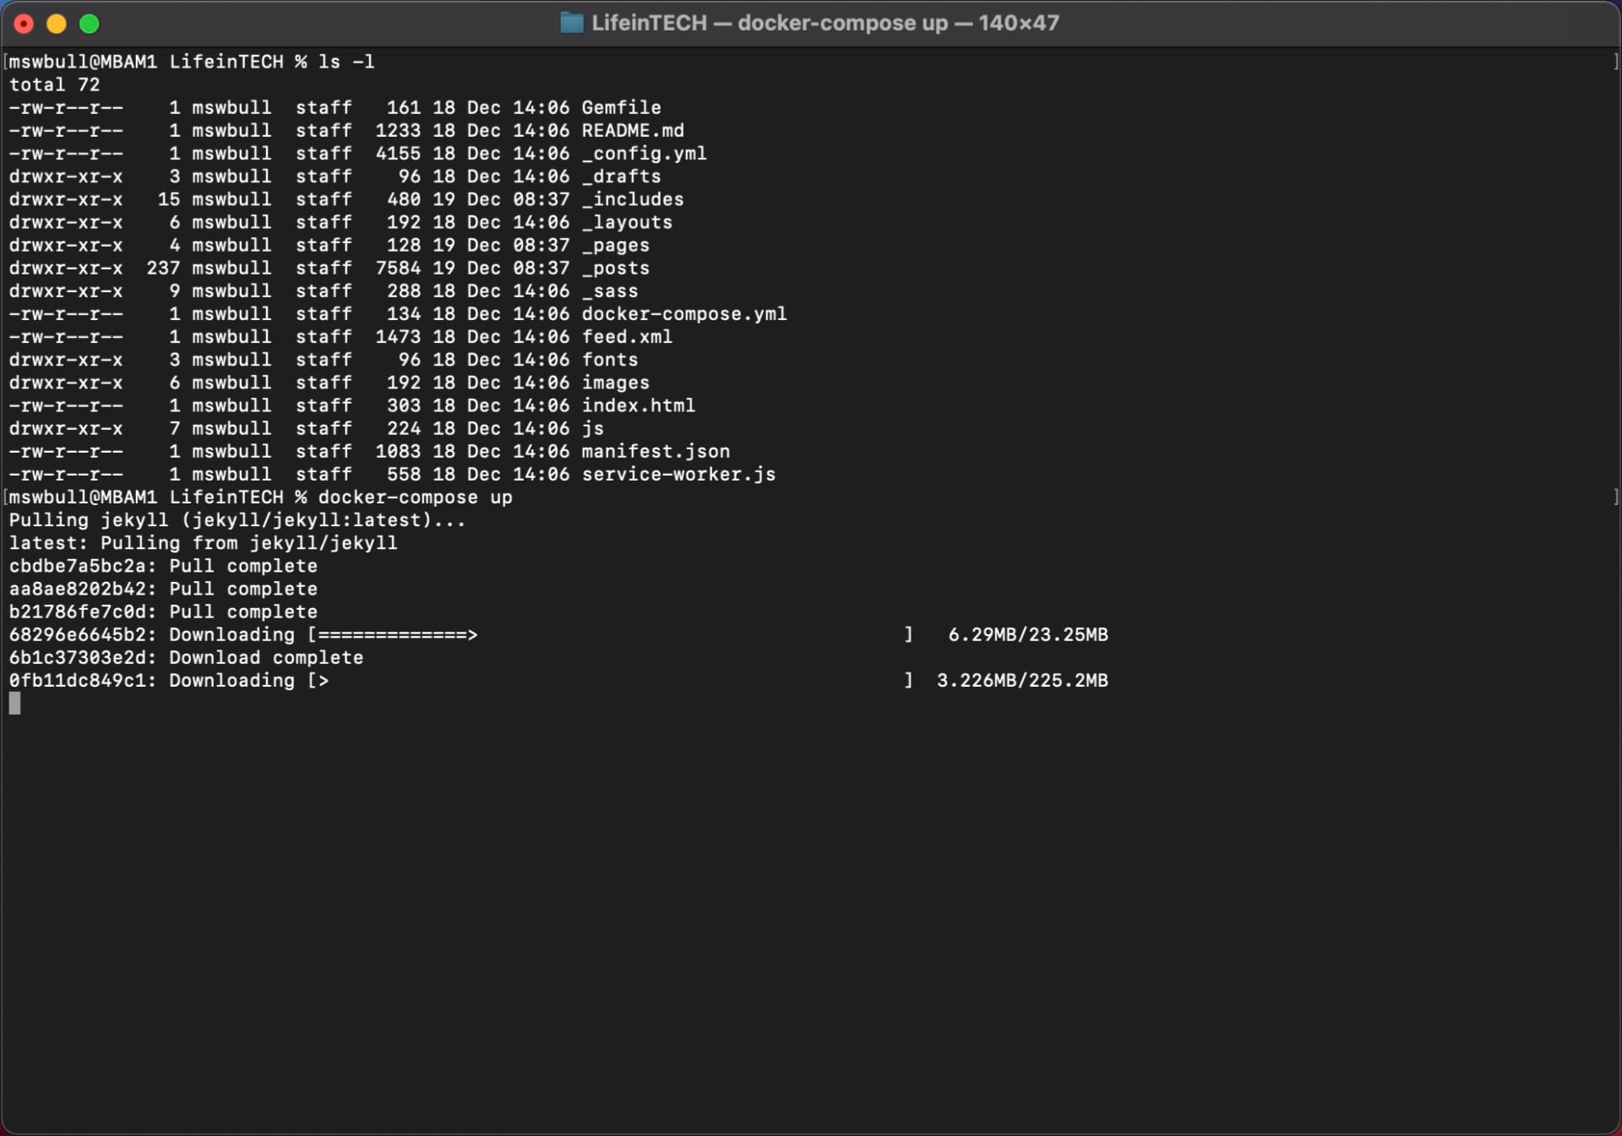
Task: Click the file size '4155' of _config.yml
Action: pyautogui.click(x=398, y=153)
